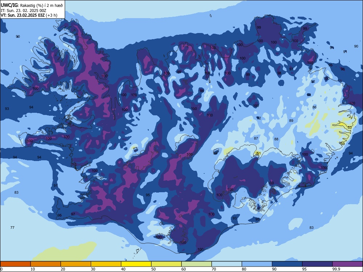This screenshot has height=272, width=363.
Task: Click the legend tick label 70
Action: (214, 269)
